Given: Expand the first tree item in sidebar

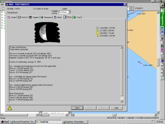Looking at the screenshot, I should [2, 12].
